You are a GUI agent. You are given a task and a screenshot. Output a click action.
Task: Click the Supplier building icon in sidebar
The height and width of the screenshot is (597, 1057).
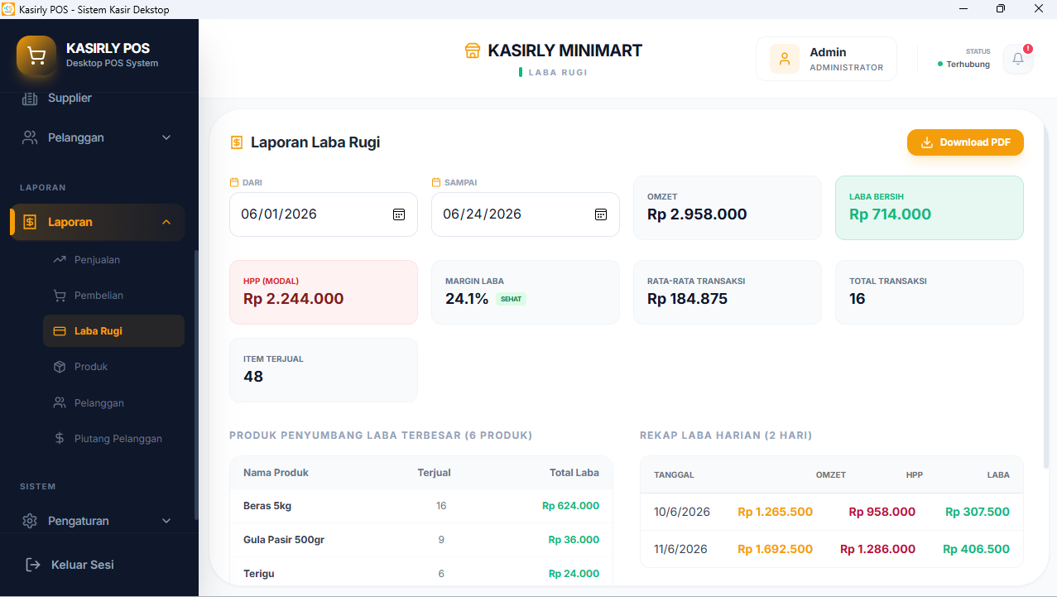click(x=30, y=99)
